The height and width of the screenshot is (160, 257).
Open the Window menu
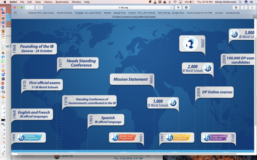coord(76,2)
